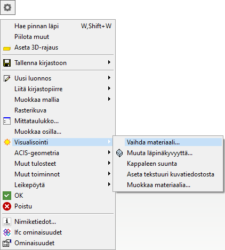Select Aseta tekstuuri kuvatiedostosta
225x250 pixels.
click(168, 174)
